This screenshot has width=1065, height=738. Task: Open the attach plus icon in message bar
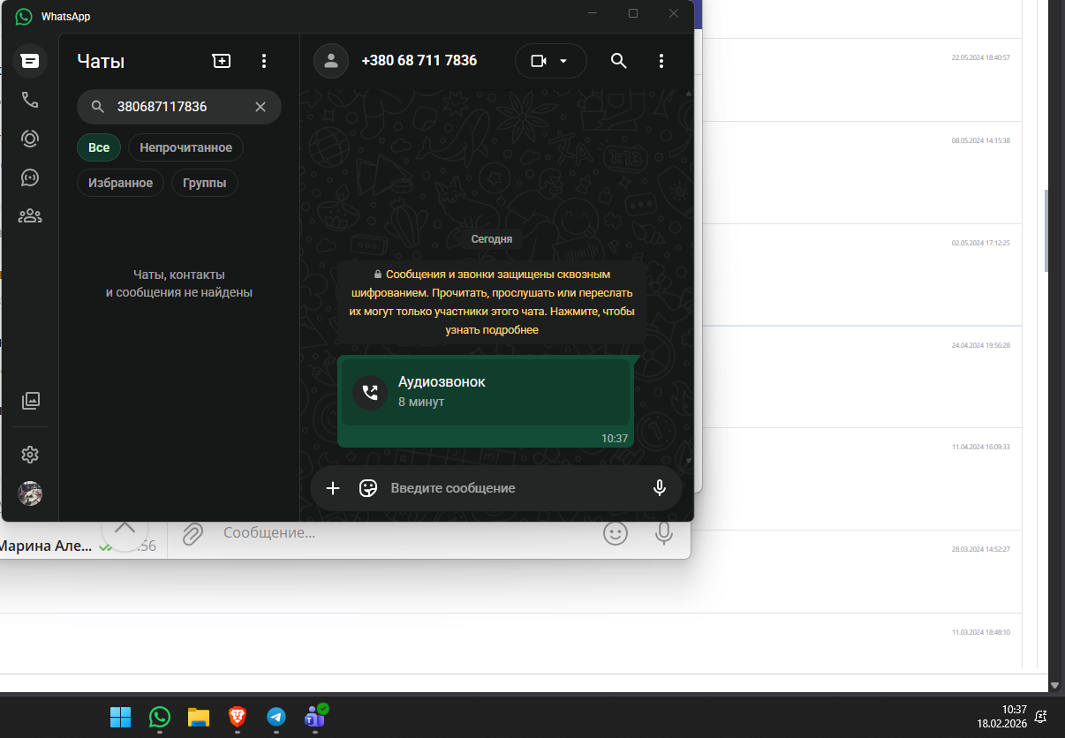[333, 488]
